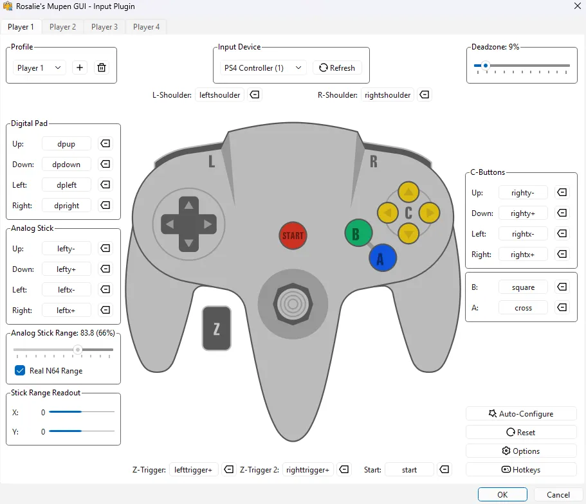This screenshot has width=586, height=504.
Task: Click the green B button on the controller image
Action: [358, 233]
